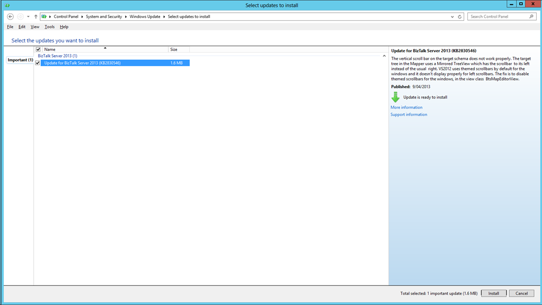Expand the breadcrumb arrow after Windows Update
Image resolution: width=542 pixels, height=305 pixels.
pos(164,16)
